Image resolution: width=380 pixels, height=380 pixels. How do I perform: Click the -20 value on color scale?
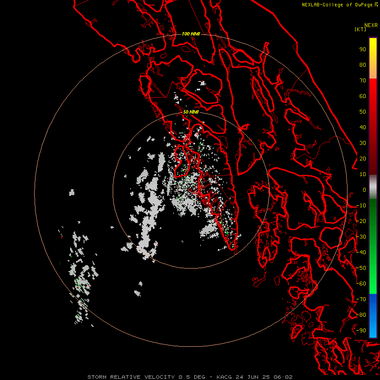[x=361, y=221]
